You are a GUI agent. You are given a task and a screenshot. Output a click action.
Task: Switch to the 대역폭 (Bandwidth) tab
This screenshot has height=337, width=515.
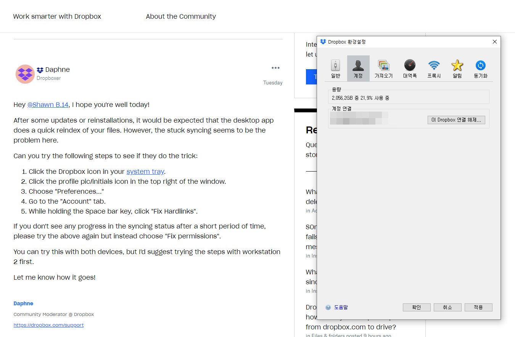(x=410, y=69)
